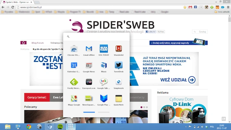Viewport: 231px width, 130px height.
Task: Open File Explorer from taskbar
Action: pyautogui.click(x=8, y=126)
